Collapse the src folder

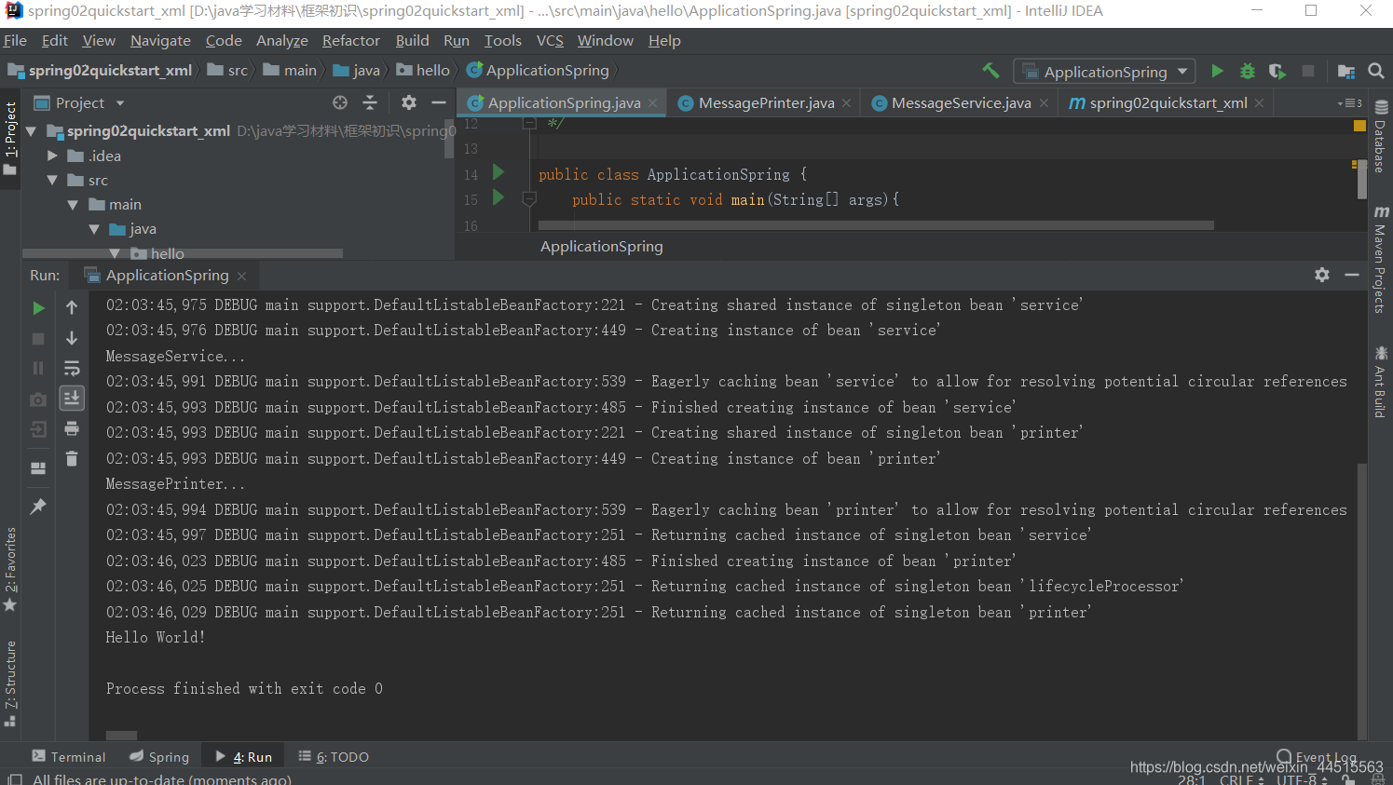tap(52, 181)
